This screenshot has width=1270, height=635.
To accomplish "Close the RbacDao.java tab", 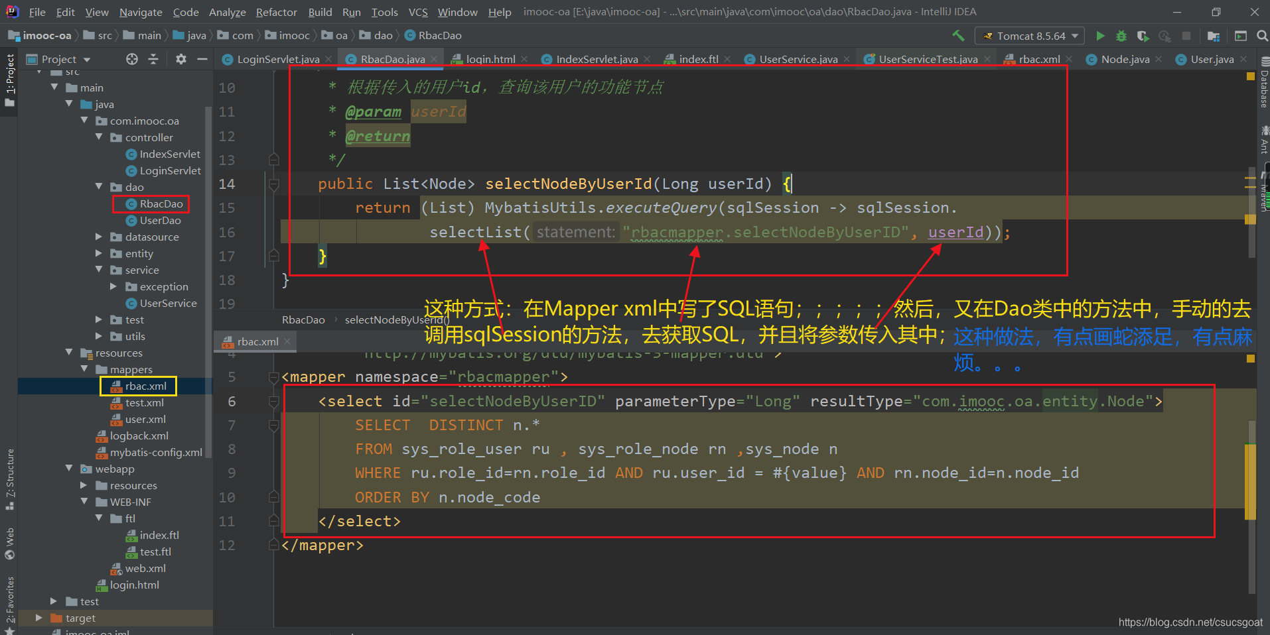I will point(435,59).
